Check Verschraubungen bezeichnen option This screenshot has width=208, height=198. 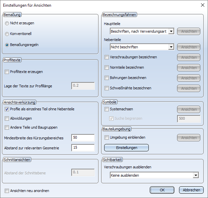(106, 57)
